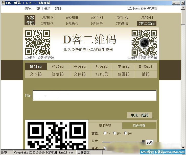The width and height of the screenshot is (186, 155).
Task: Click the app icon in title bar
Action: tap(3, 3)
